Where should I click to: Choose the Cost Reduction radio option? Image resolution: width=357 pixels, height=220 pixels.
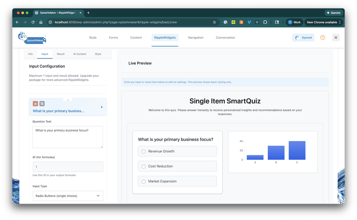[x=144, y=166]
